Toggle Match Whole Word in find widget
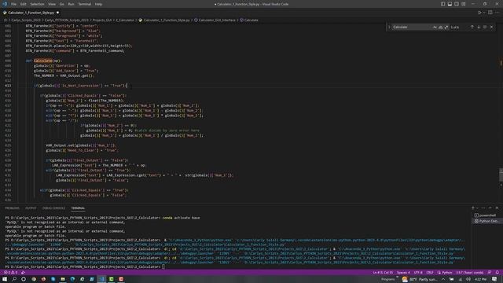Viewport: 503px width, 283px height. click(440, 28)
